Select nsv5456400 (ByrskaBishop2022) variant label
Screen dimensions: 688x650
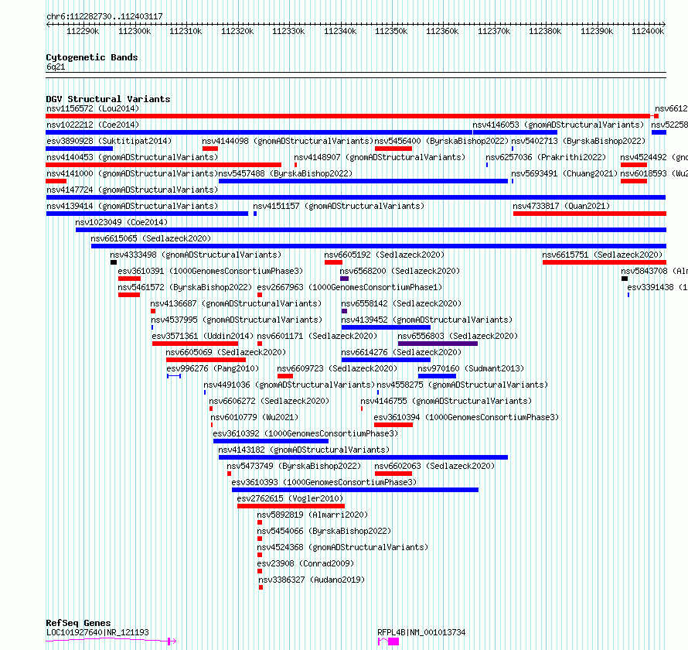tap(441, 141)
